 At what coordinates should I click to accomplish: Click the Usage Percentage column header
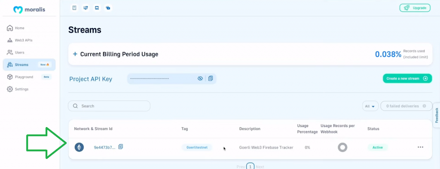point(307,129)
